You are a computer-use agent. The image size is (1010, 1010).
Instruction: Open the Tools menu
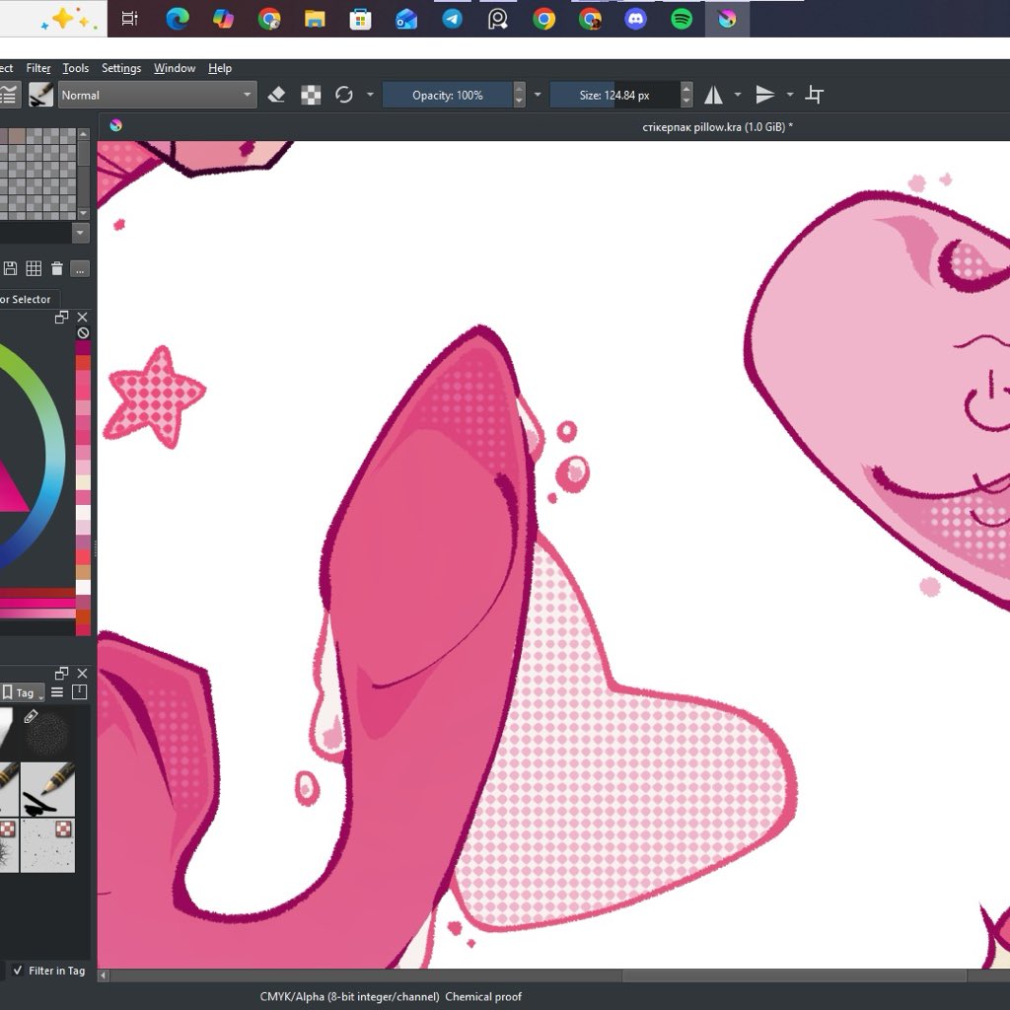tap(75, 68)
